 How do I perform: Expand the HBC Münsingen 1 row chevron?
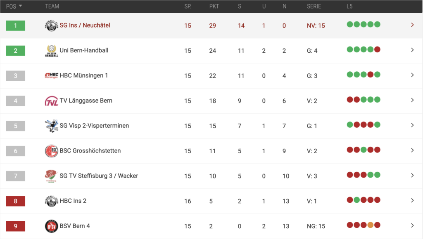412,75
